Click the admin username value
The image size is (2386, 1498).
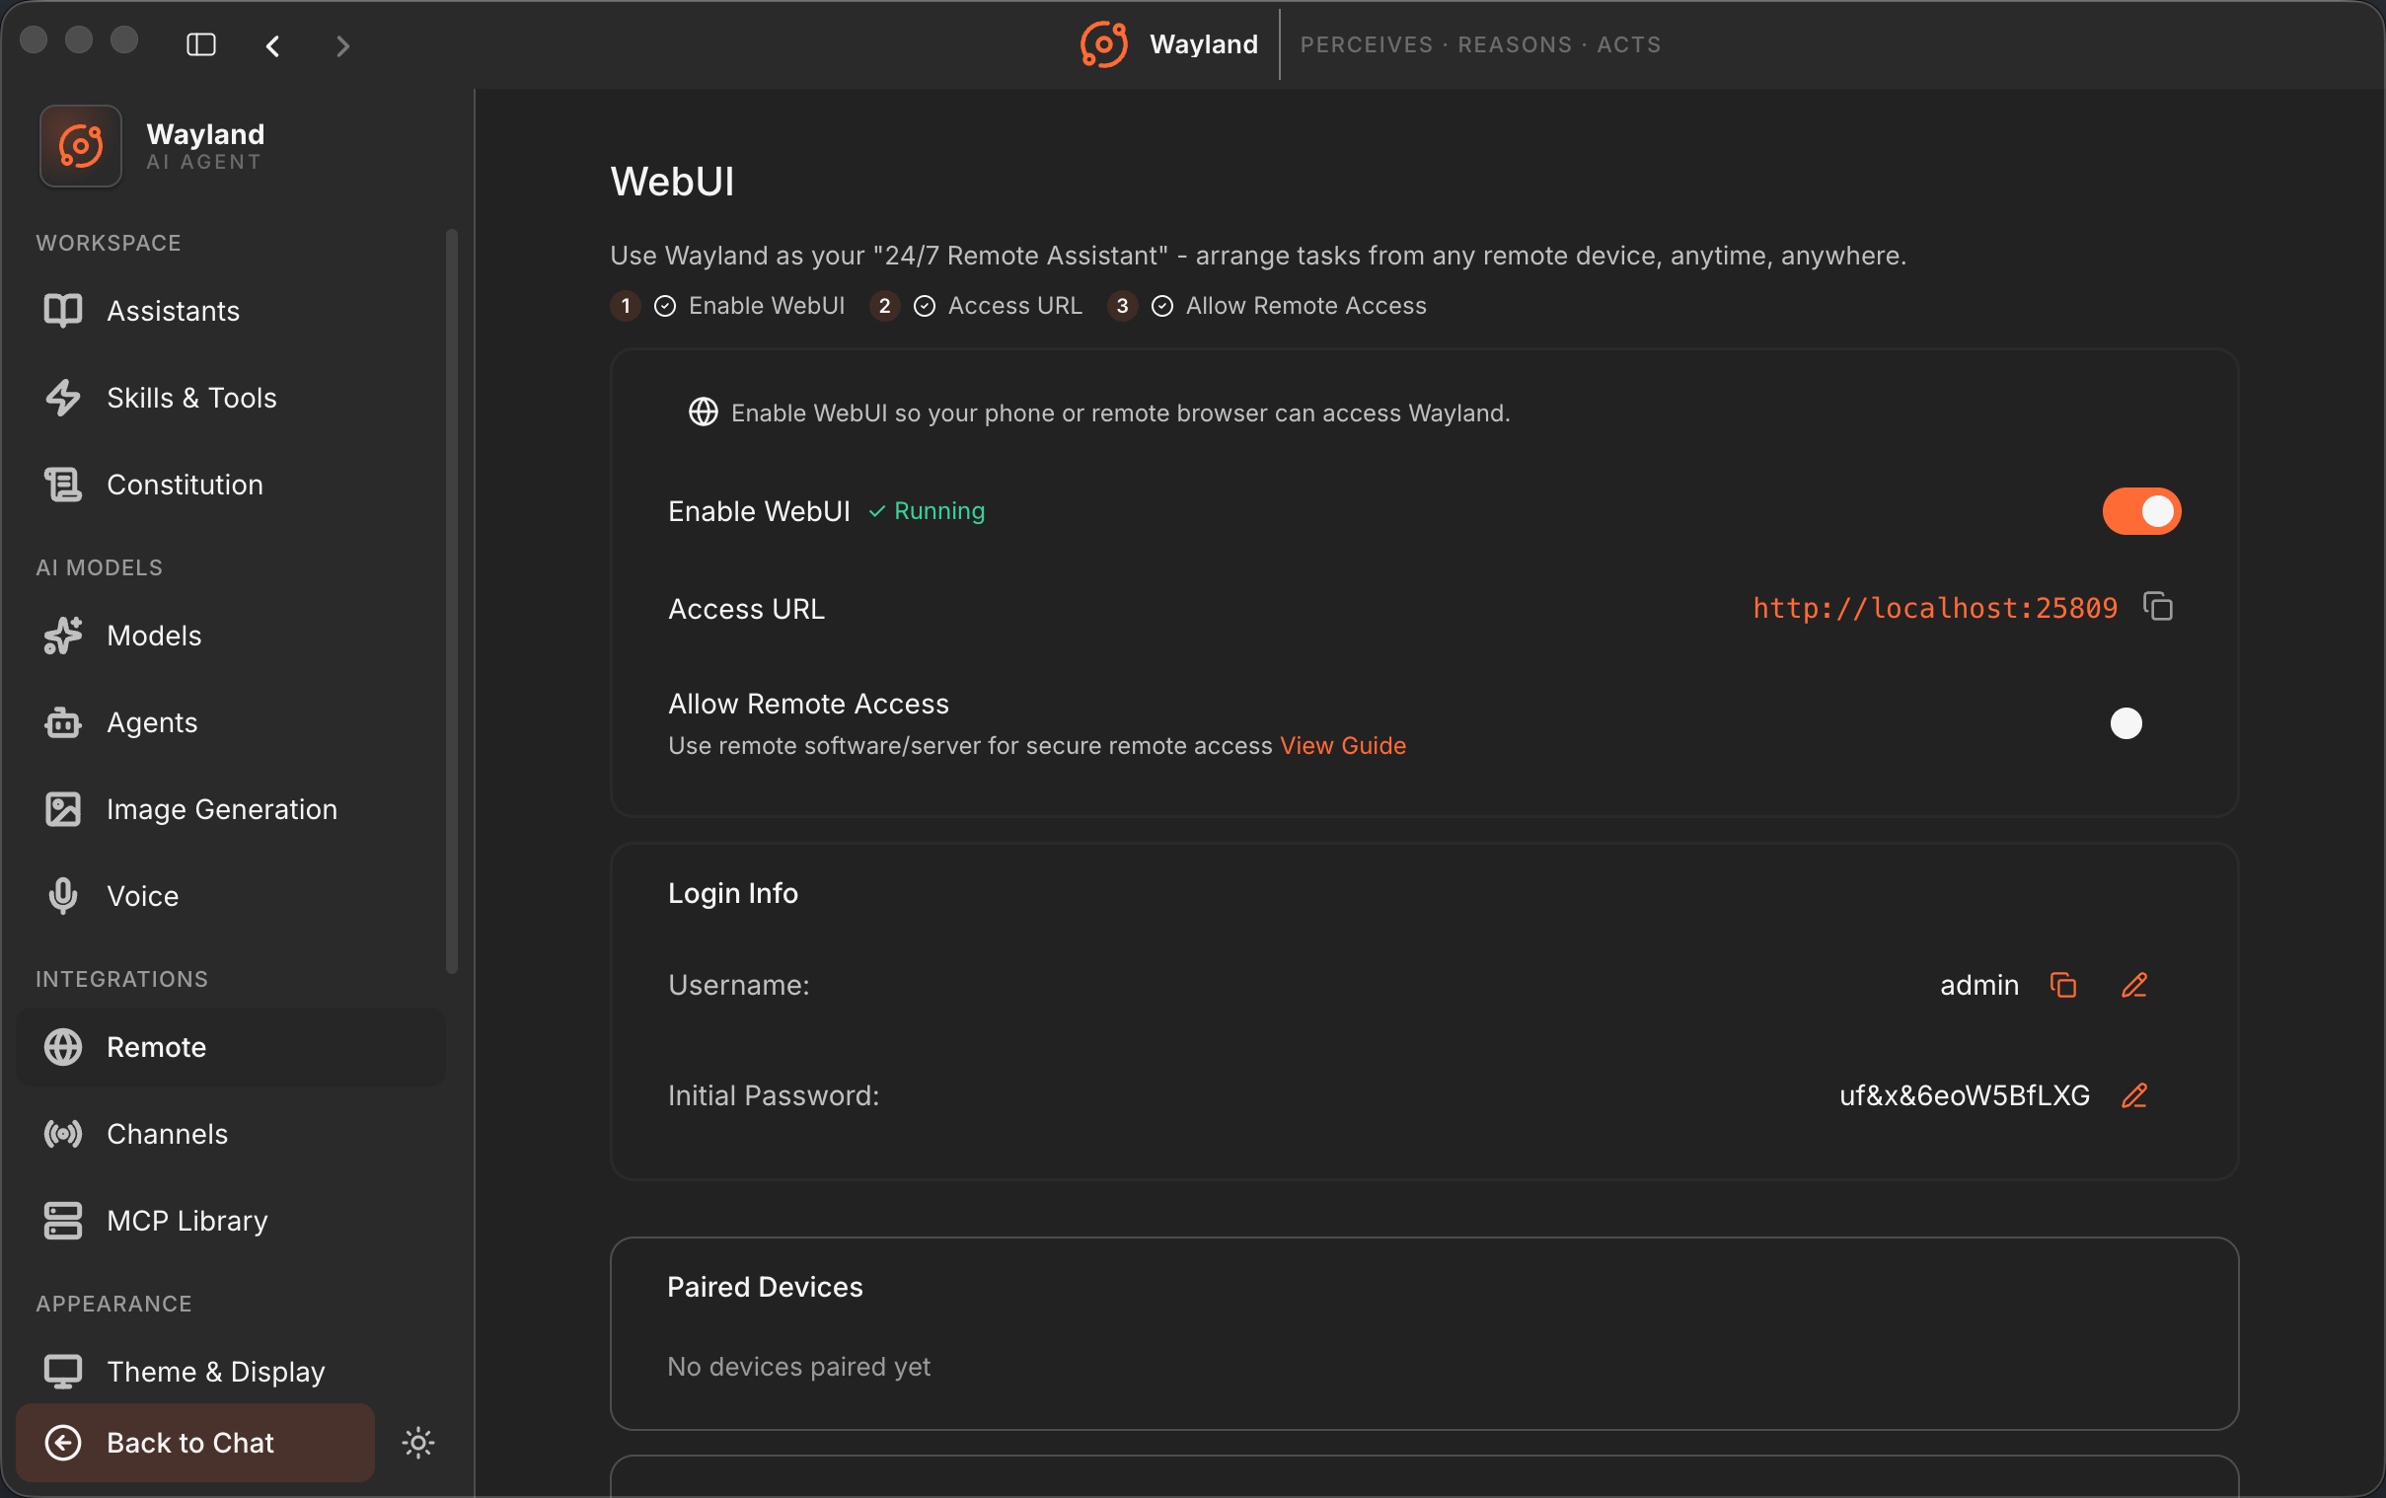(1978, 985)
